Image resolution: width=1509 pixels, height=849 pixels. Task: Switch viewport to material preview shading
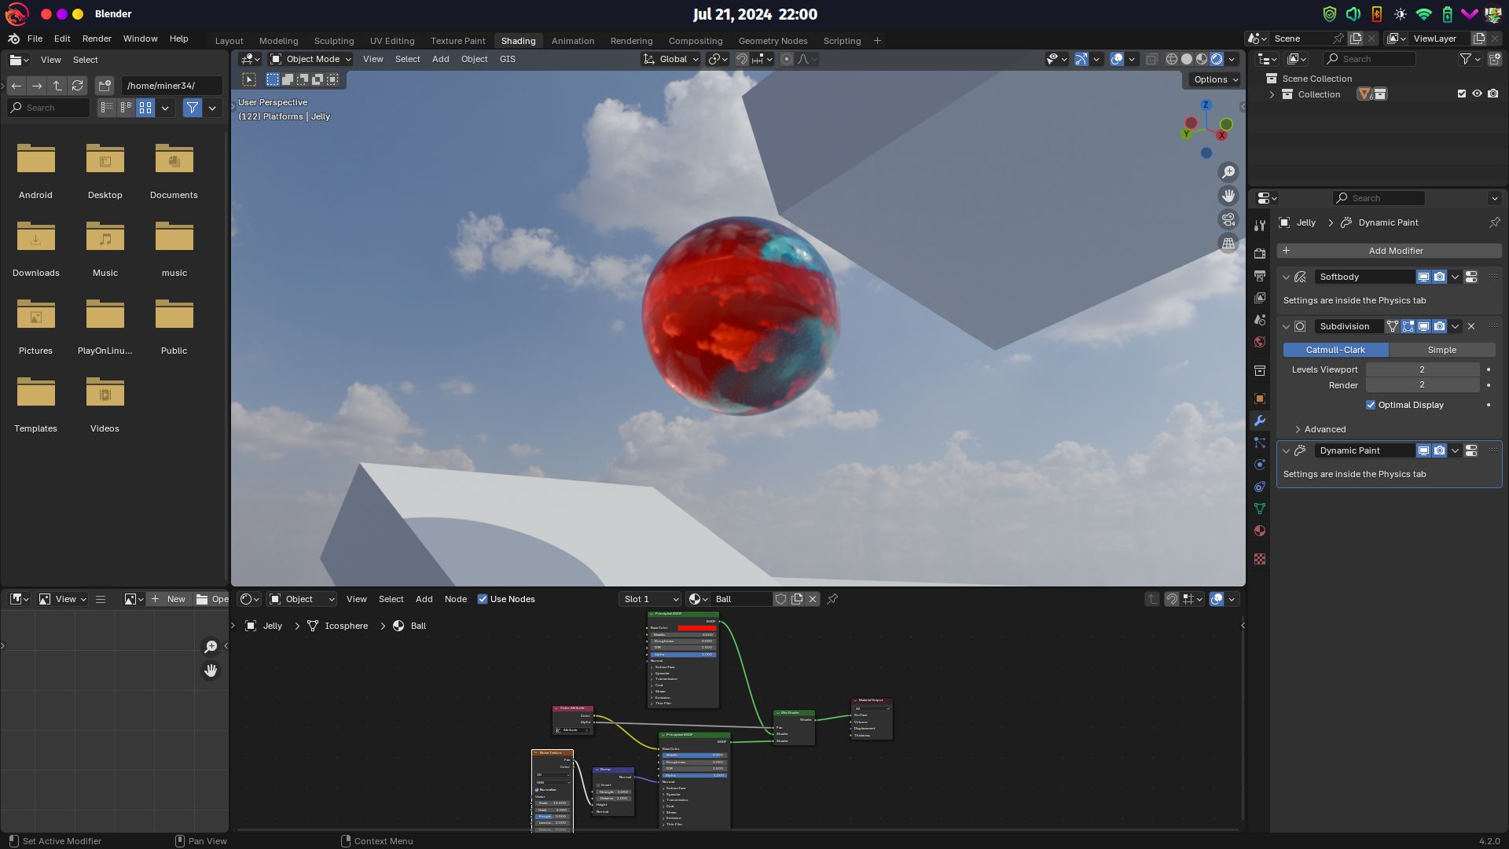click(x=1202, y=59)
